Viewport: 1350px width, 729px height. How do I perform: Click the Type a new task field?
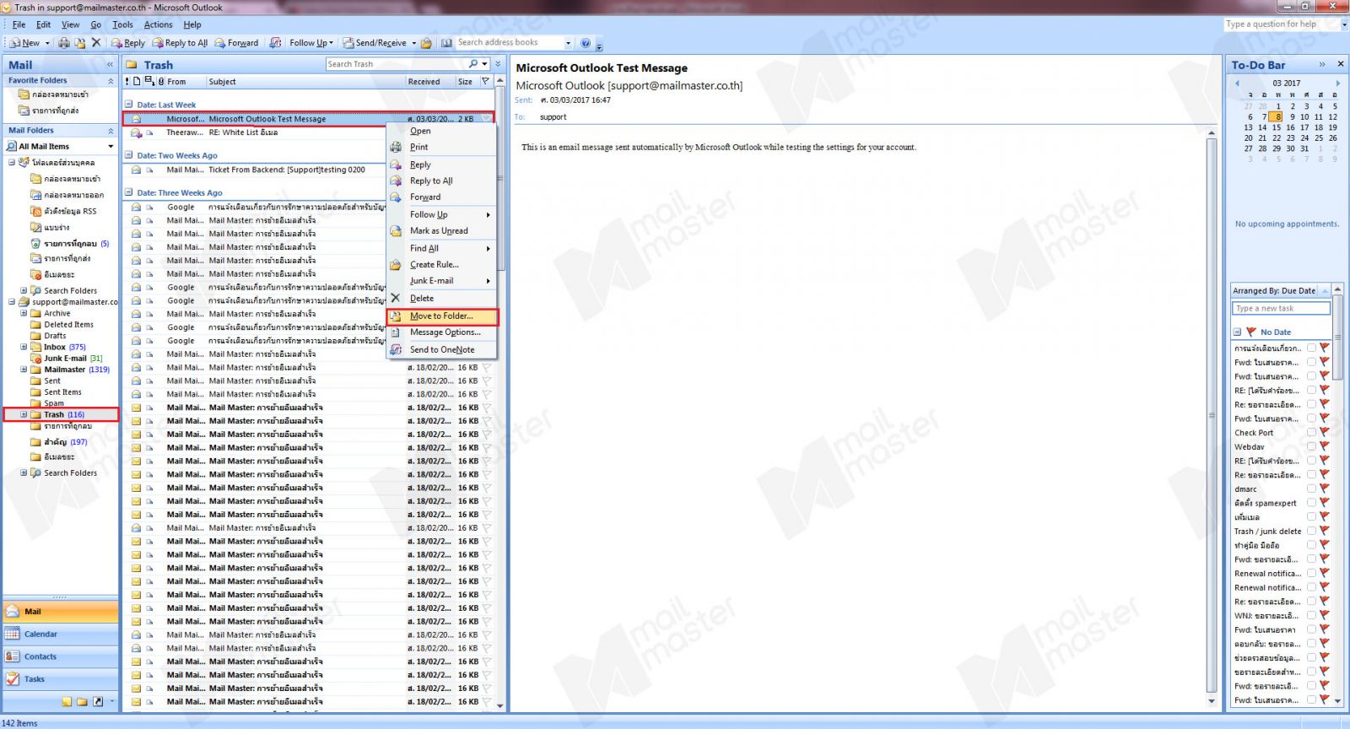[1281, 309]
